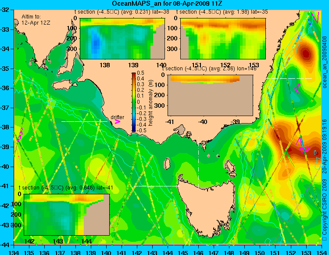
Task: Click the white vertical dashed line at longitude 146
Action: pos(198,163)
